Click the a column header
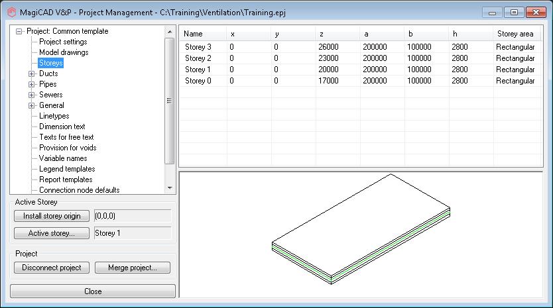This screenshot has width=553, height=308. (382, 34)
